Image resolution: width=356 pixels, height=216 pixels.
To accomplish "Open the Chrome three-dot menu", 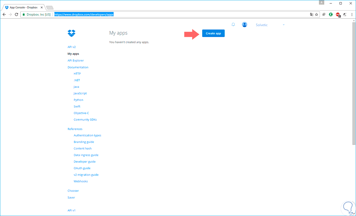I will [352, 14].
